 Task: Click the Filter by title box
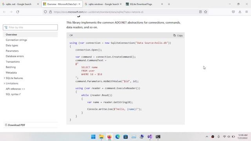[x=30, y=27]
